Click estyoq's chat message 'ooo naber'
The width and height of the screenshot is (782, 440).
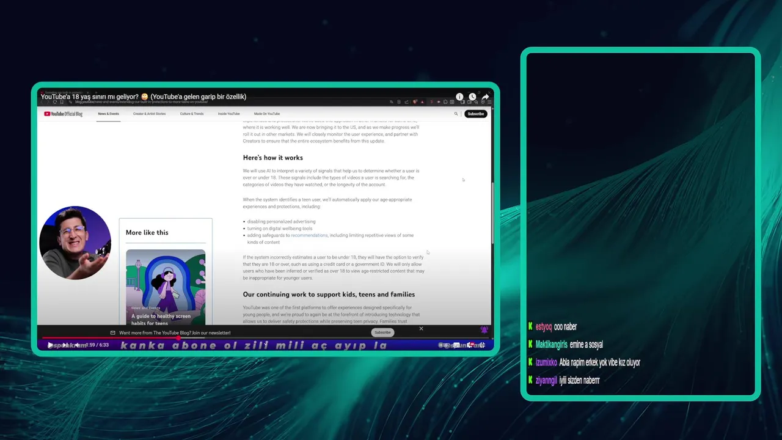(x=565, y=327)
